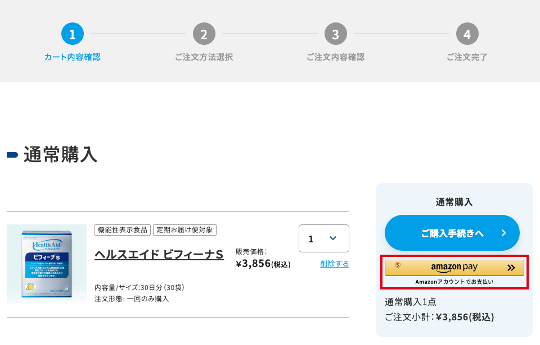540x345 pixels.
Task: Click the ご注文小計:¥3,856(税込) subtotal
Action: [439, 317]
